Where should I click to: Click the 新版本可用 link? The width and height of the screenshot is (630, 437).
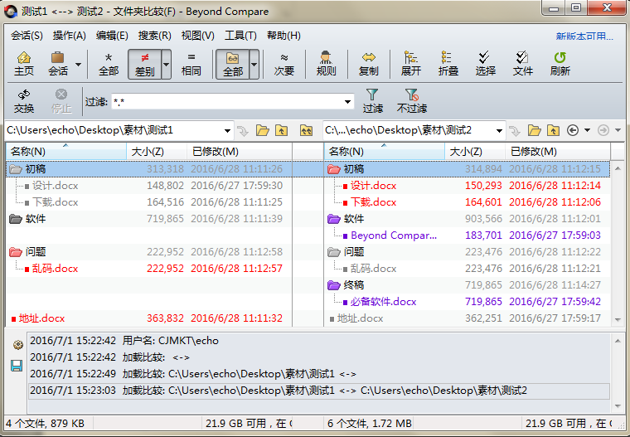(x=584, y=36)
